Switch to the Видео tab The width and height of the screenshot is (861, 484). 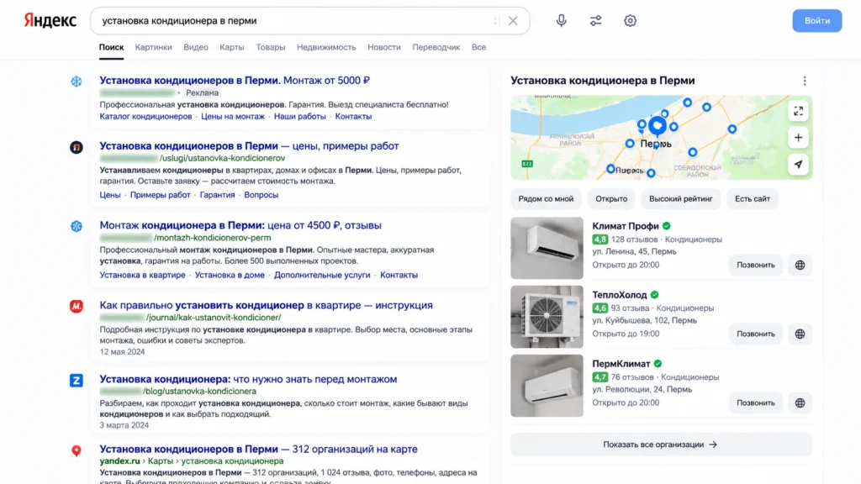tap(196, 47)
